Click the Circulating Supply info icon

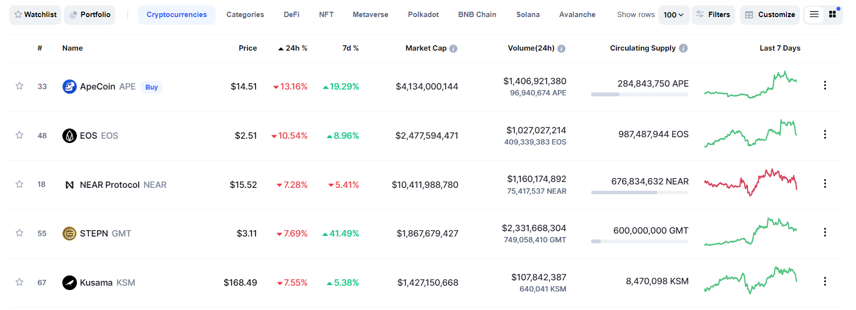[683, 48]
